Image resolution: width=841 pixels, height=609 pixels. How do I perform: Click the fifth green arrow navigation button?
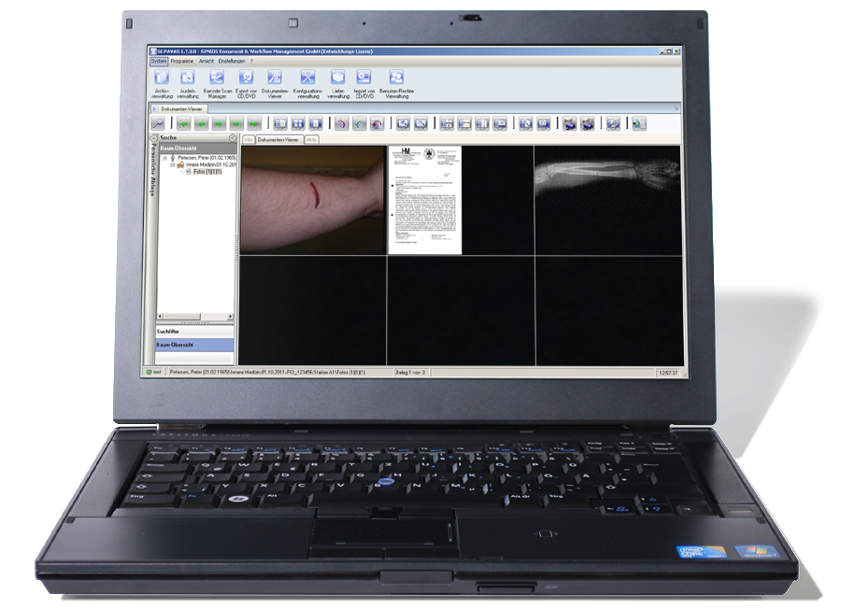254,124
